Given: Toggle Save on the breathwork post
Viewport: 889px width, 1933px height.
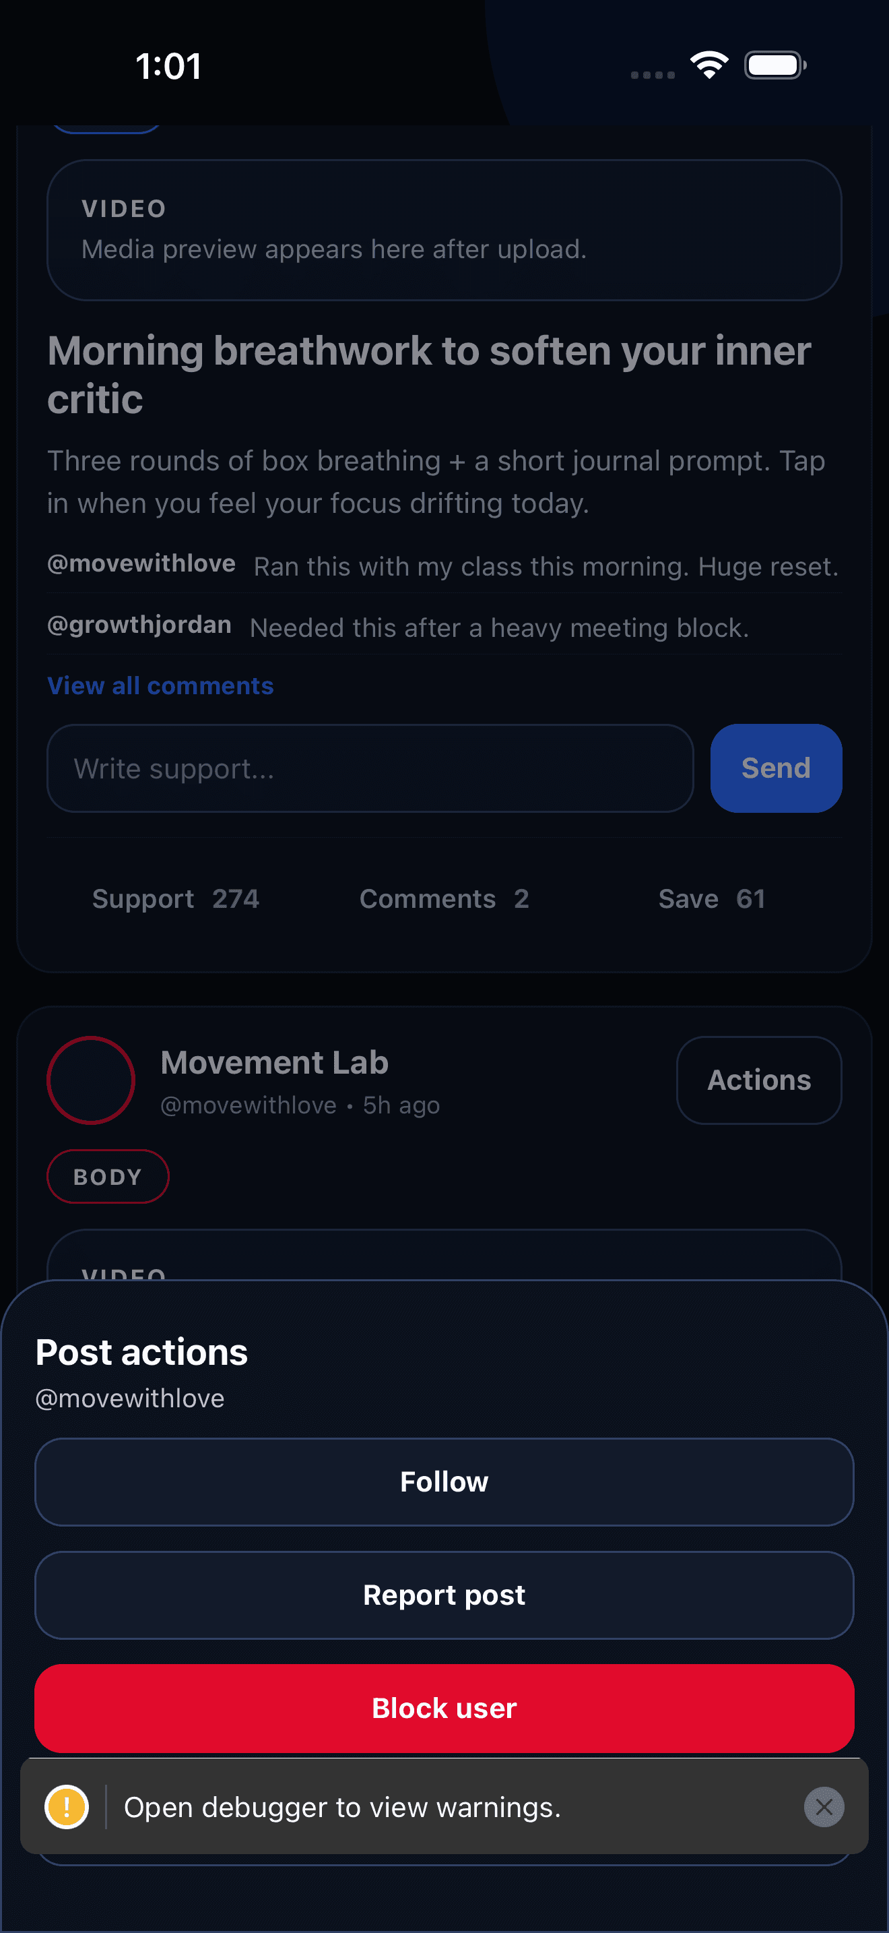Looking at the screenshot, I should 711,898.
